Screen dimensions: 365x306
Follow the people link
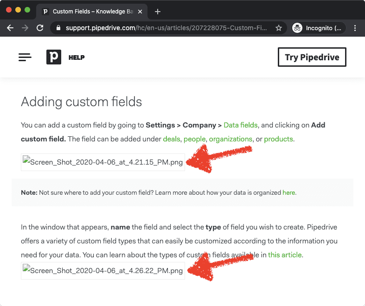(x=195, y=139)
